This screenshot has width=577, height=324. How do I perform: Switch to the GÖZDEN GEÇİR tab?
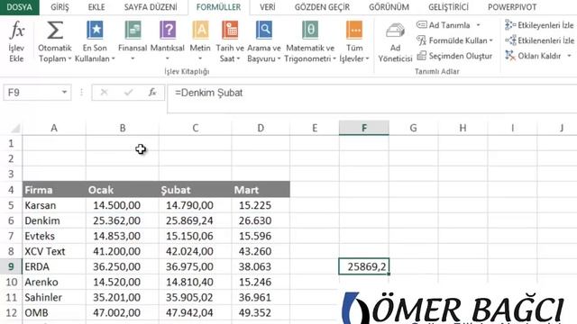pyautogui.click(x=322, y=7)
